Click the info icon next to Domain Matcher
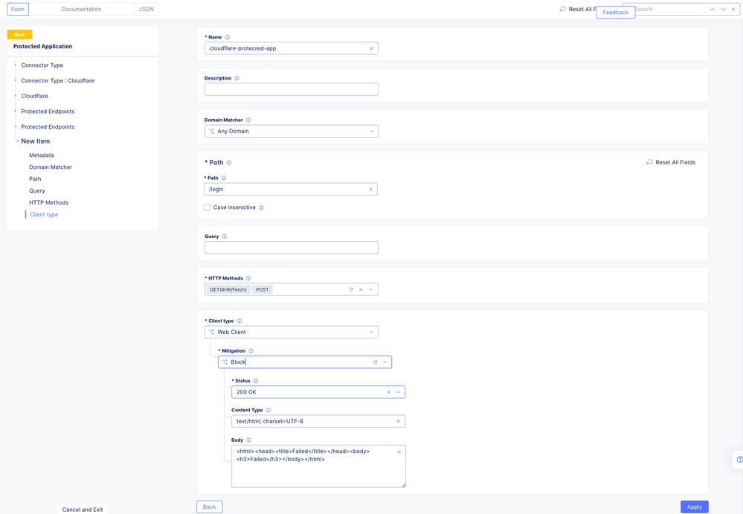 (248, 120)
